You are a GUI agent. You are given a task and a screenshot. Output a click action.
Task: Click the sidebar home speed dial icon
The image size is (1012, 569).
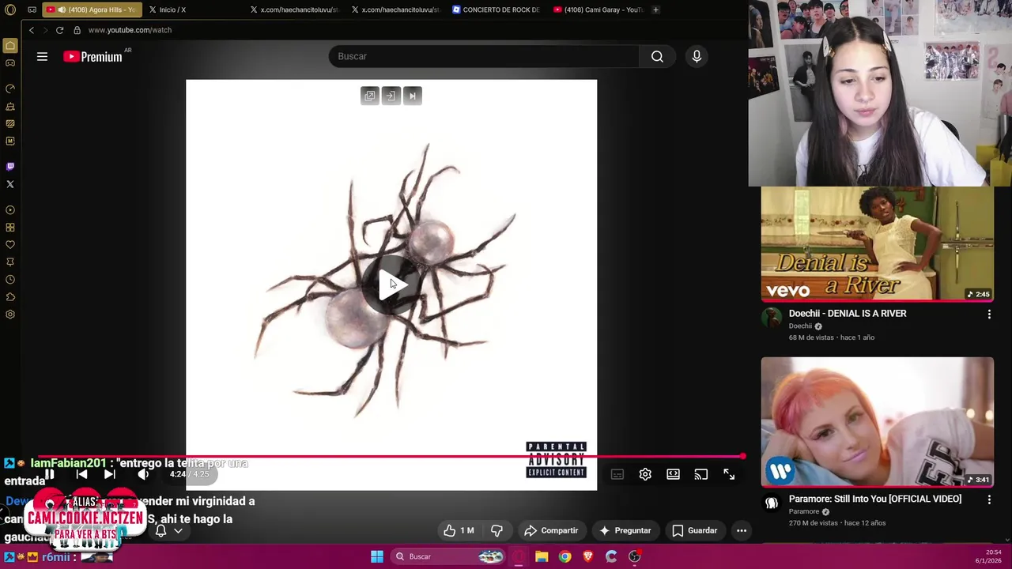pos(10,46)
